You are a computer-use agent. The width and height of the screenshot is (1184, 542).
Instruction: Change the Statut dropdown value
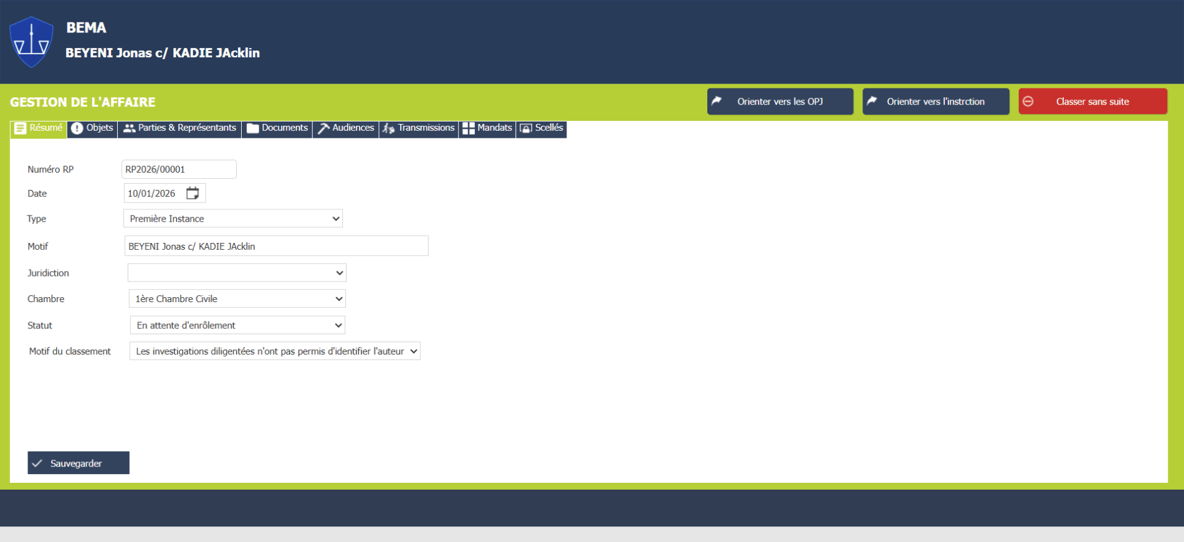coord(237,325)
